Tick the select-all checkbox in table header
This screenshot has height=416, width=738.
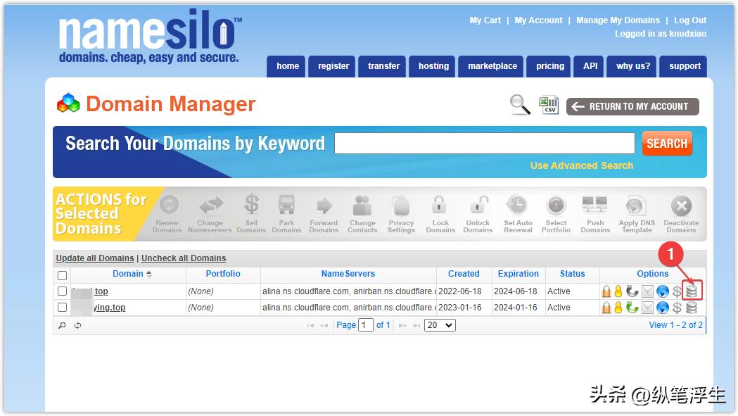(x=62, y=275)
